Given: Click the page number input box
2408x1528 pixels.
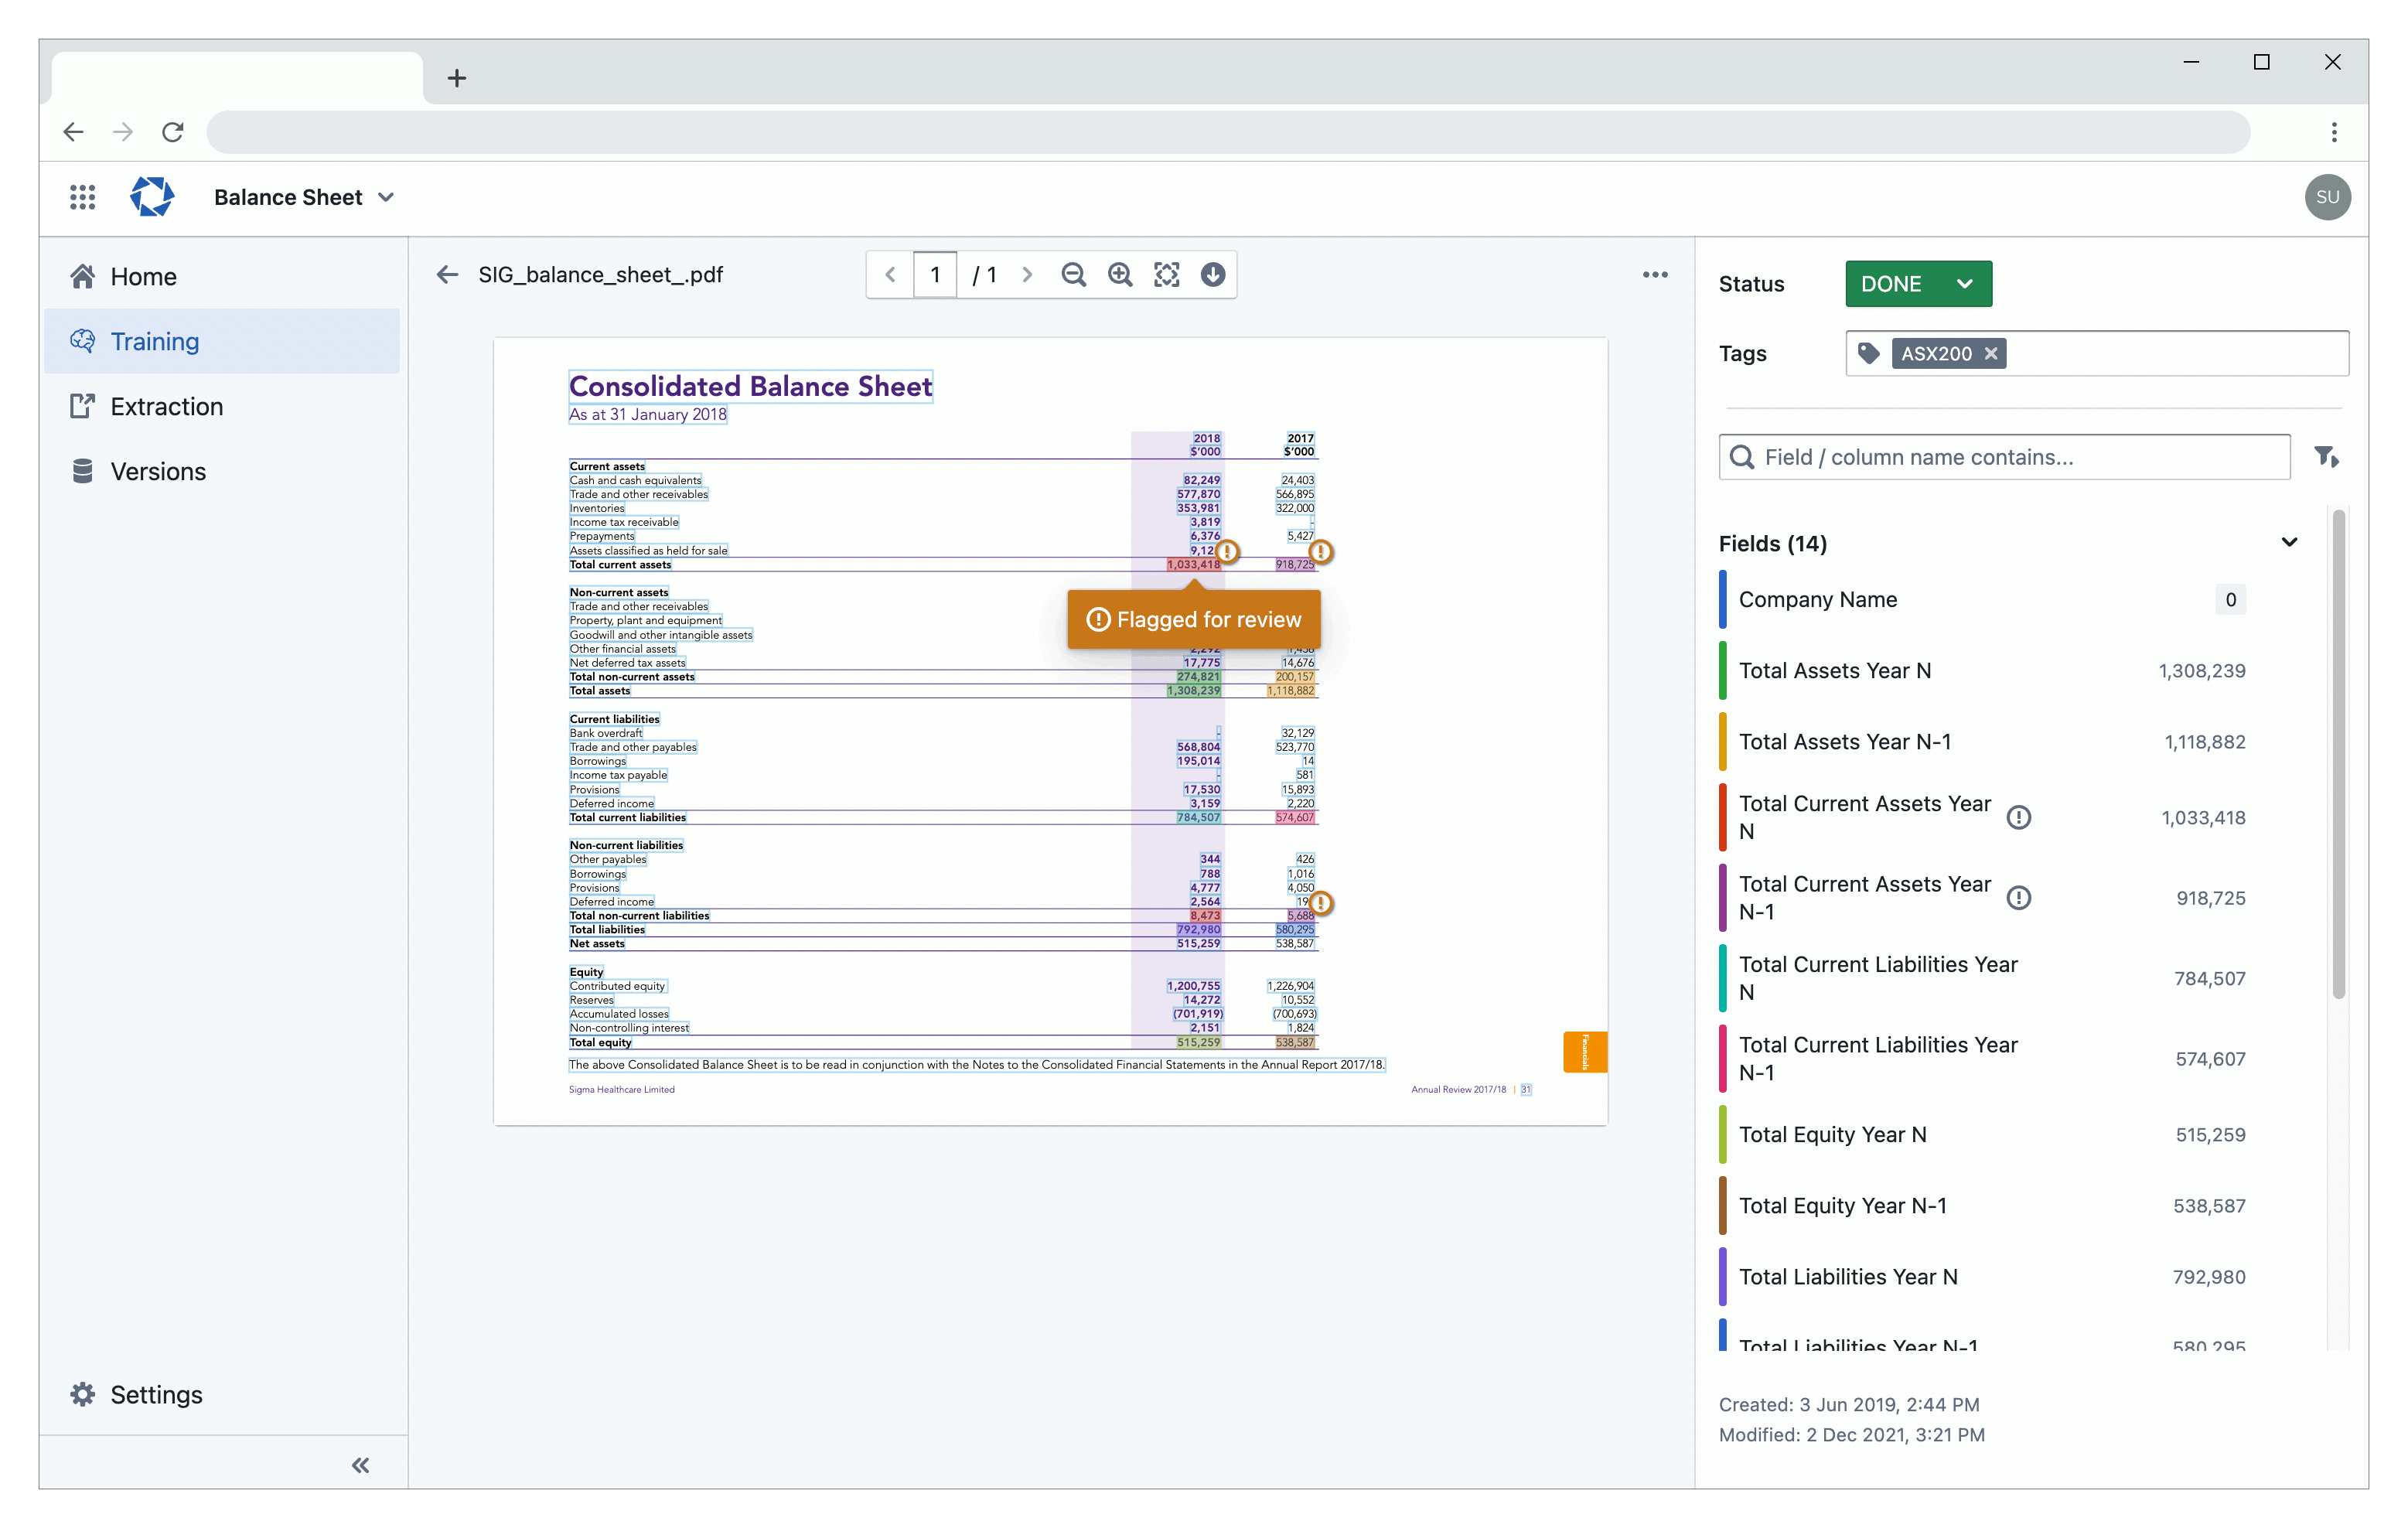Looking at the screenshot, I should click(934, 274).
